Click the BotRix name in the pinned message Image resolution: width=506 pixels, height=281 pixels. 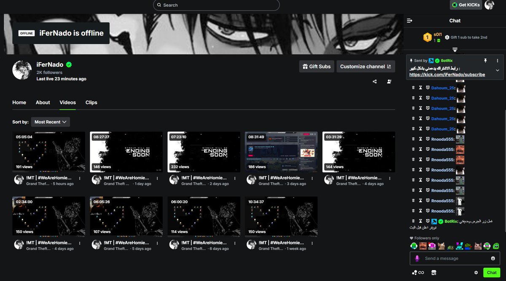click(447, 61)
